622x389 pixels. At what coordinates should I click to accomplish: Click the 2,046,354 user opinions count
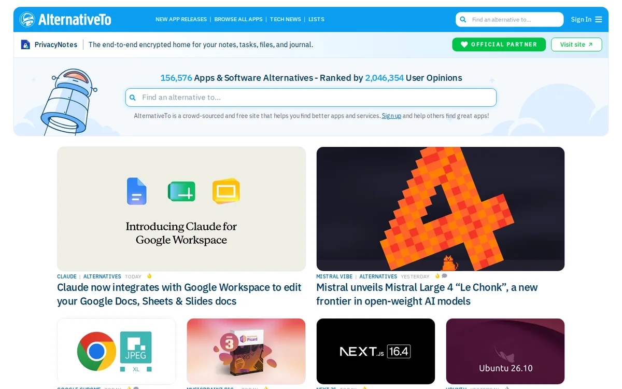(384, 78)
